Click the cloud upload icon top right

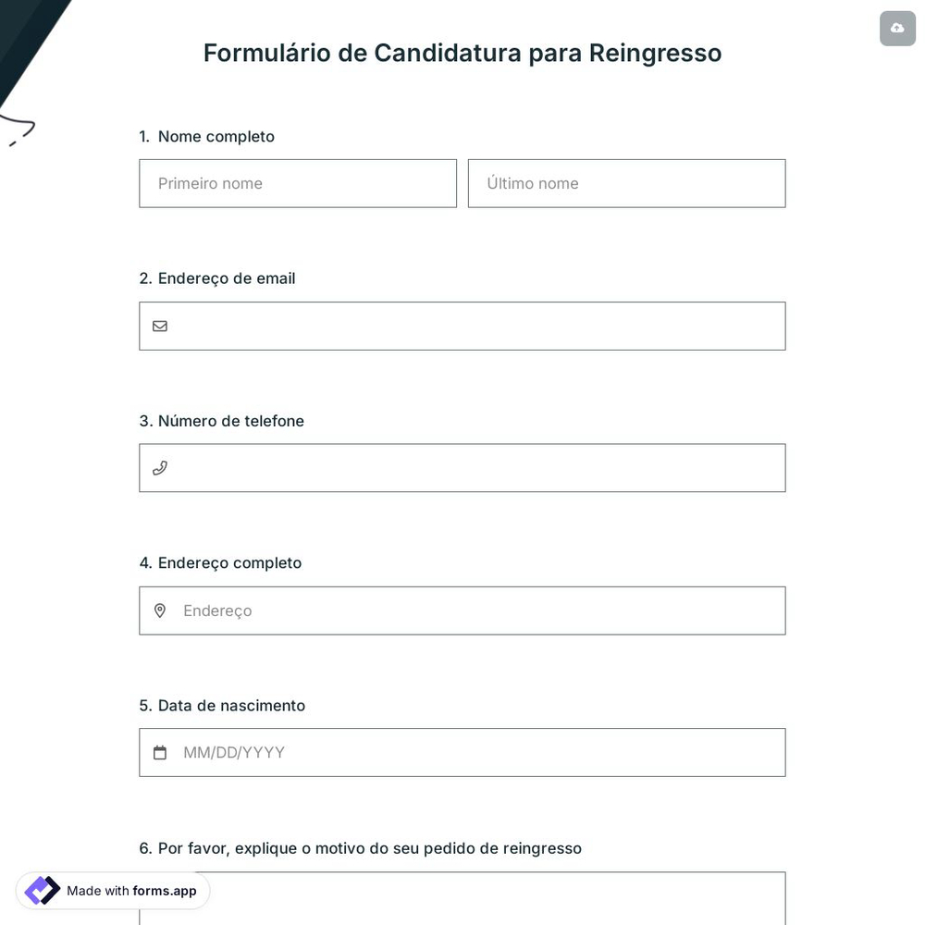[897, 29]
